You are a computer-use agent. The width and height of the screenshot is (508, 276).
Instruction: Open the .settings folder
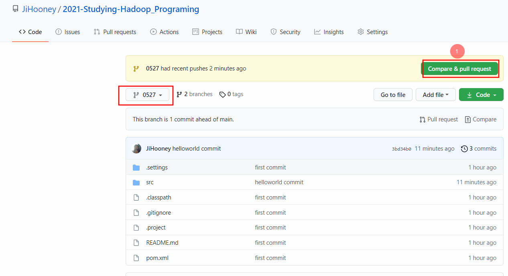pos(157,167)
